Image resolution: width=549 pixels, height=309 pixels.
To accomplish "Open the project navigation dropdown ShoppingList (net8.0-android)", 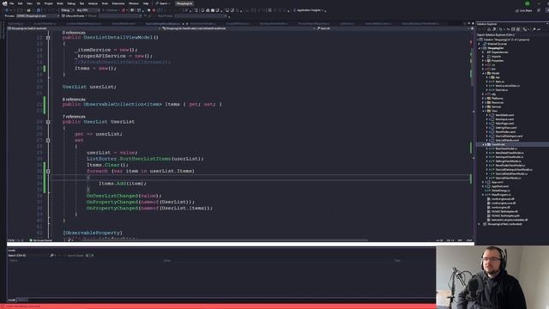I will 83,28.
